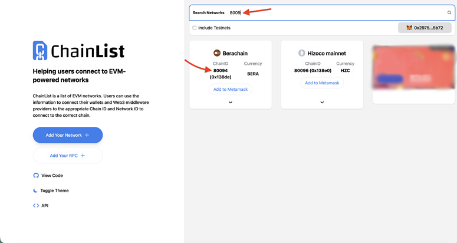457x243 pixels.
Task: Switch theme using Toggle Theme text
Action: pyautogui.click(x=54, y=191)
